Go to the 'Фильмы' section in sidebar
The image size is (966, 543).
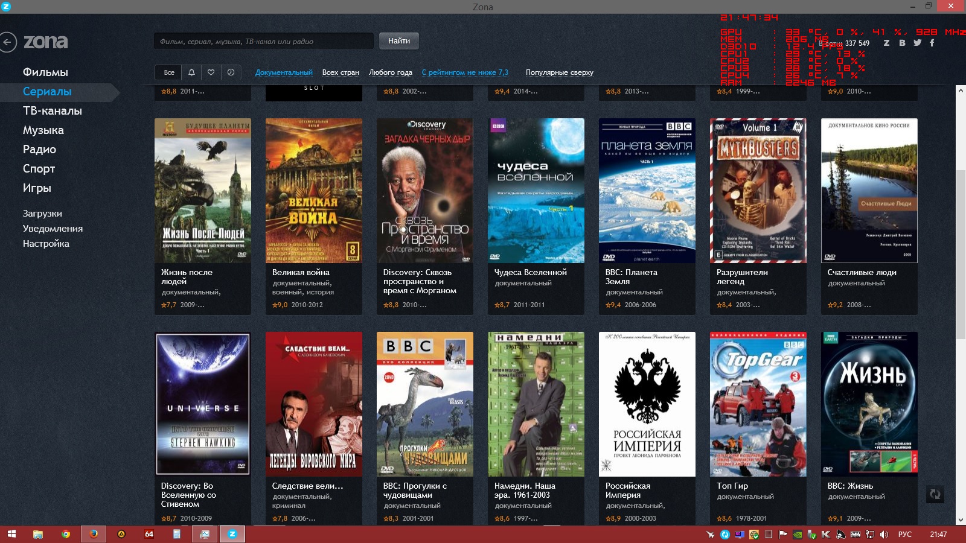[45, 72]
